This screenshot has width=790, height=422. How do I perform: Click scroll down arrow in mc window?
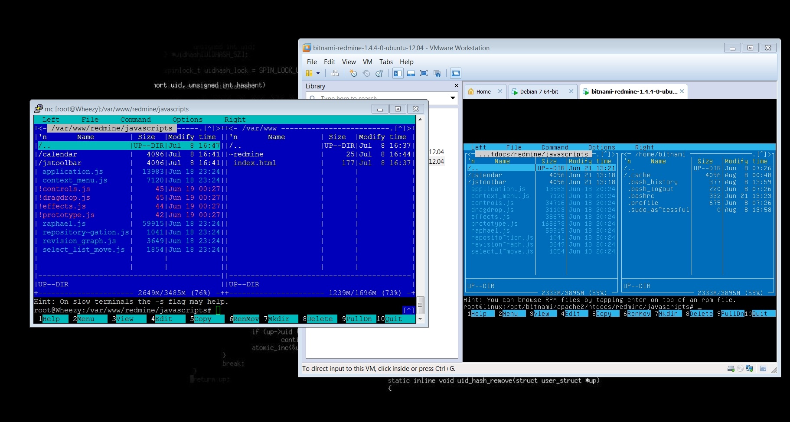click(x=420, y=319)
